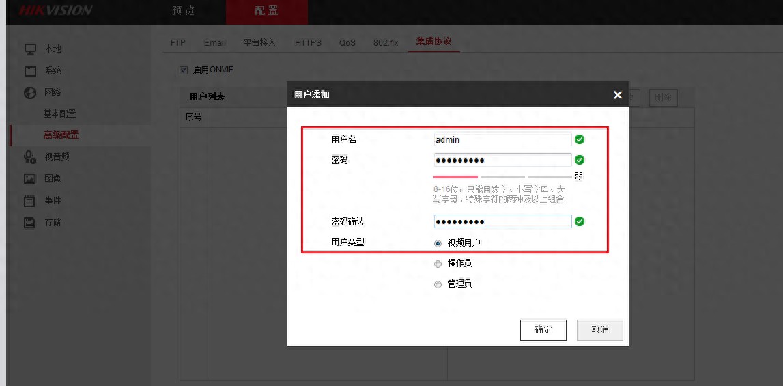Screen dimensions: 783x386
Task: Click the 存储 storage disk icon
Action: [30, 223]
